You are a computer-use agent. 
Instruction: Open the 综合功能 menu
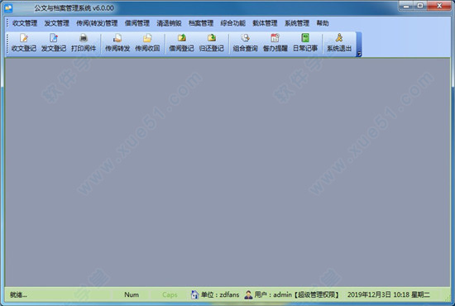click(x=232, y=23)
